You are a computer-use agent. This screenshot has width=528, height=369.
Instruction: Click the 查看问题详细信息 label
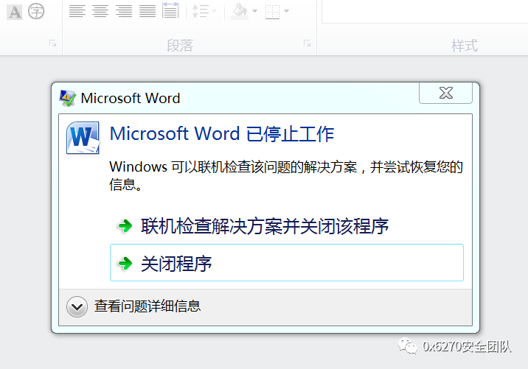[x=147, y=306]
